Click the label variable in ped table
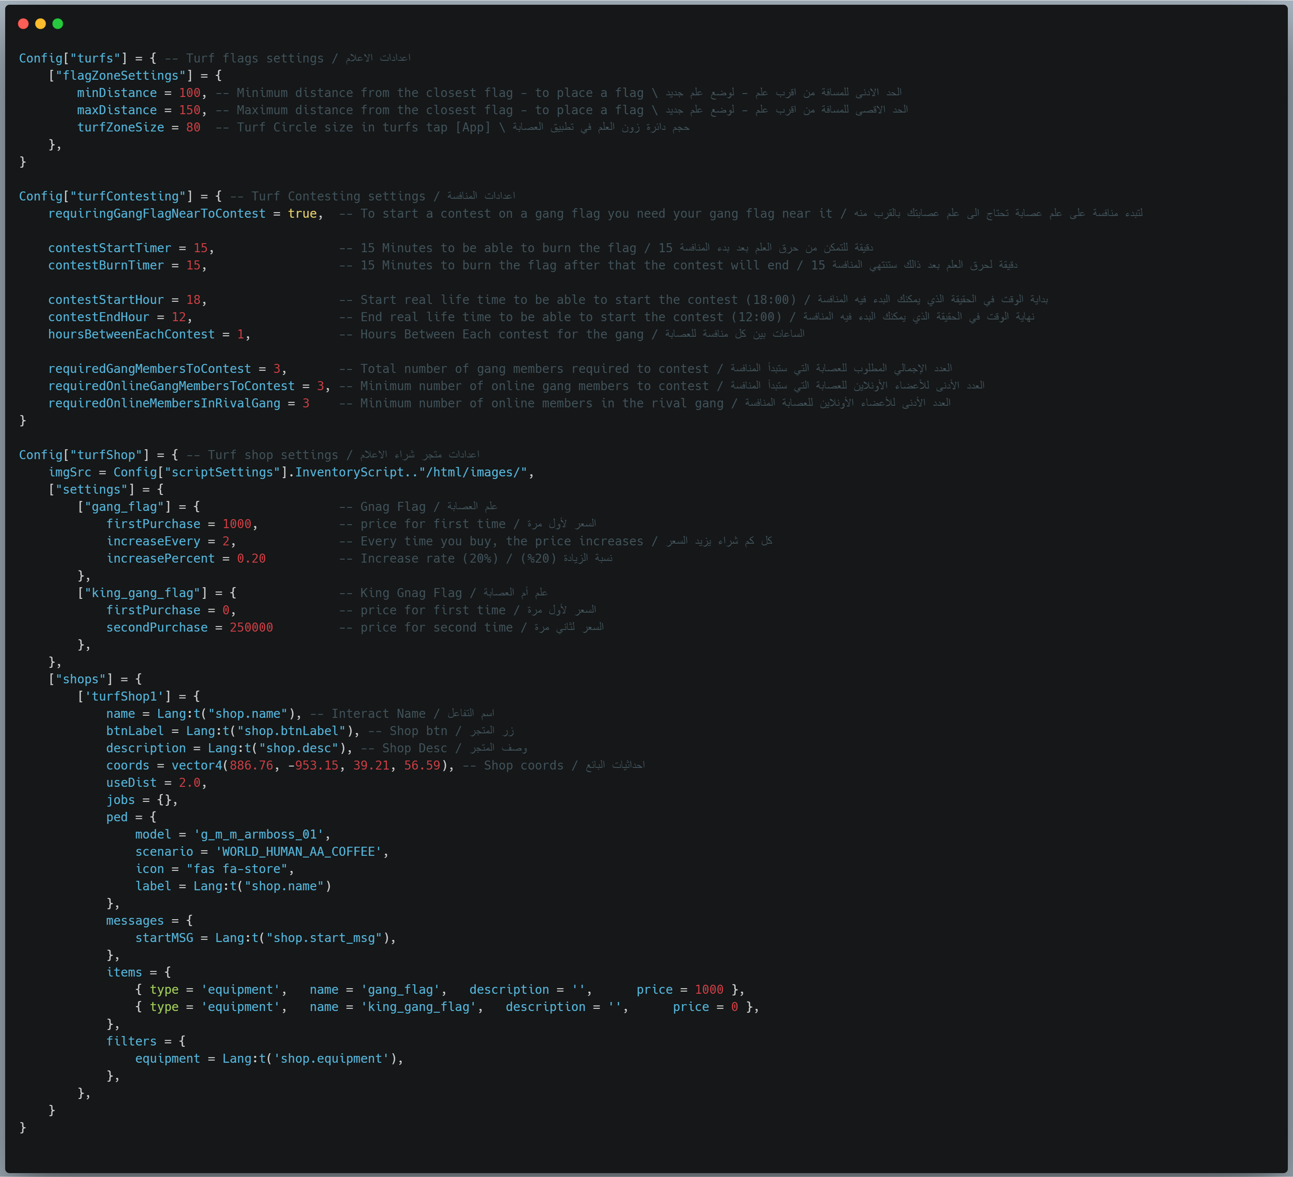Image resolution: width=1293 pixels, height=1177 pixels. (153, 886)
